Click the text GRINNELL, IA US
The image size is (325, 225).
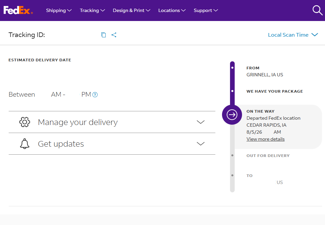265,75
